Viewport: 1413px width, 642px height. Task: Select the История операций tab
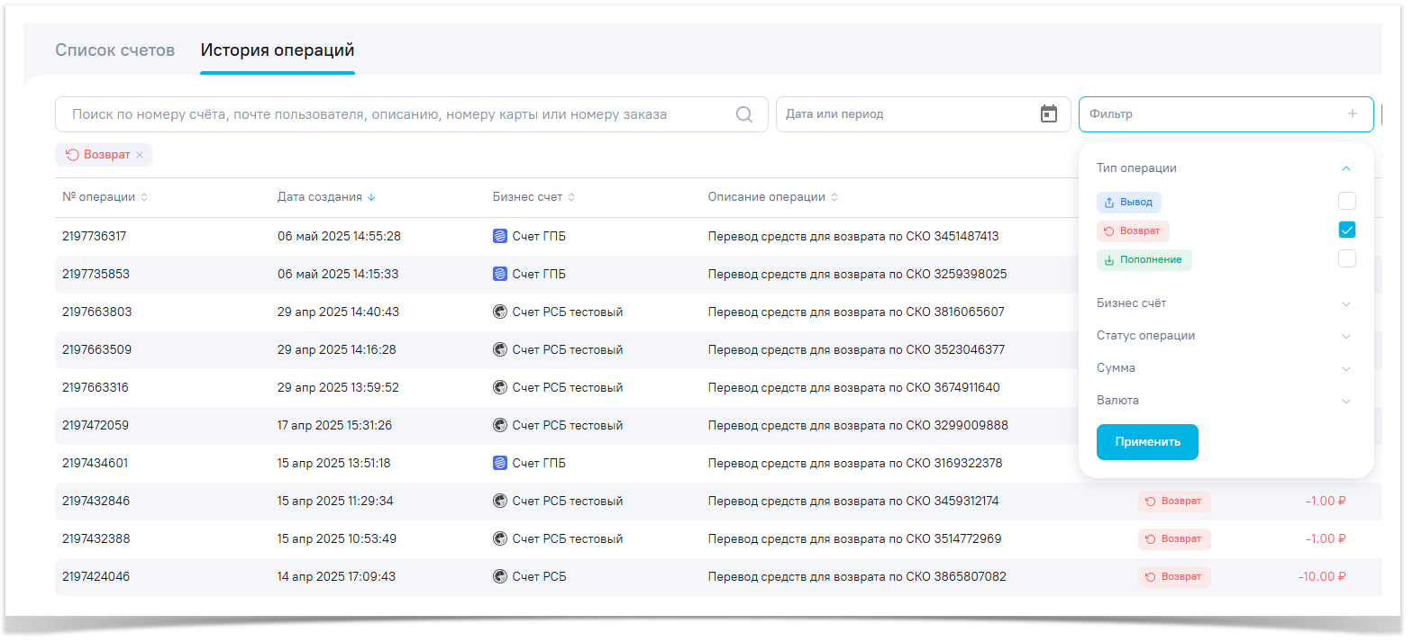click(x=277, y=50)
